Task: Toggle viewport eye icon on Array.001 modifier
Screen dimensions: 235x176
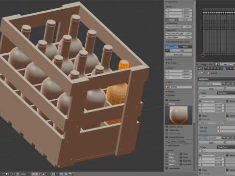Action: point(228,138)
